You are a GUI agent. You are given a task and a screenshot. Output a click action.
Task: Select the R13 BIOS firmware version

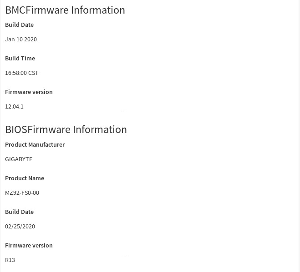point(10,260)
